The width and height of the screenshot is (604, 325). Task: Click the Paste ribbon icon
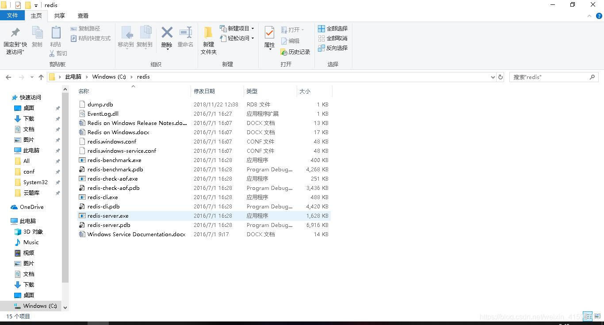(56, 33)
